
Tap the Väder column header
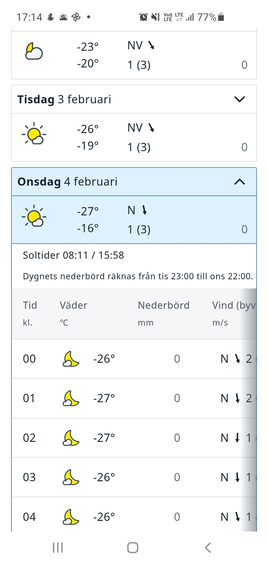coord(73,305)
